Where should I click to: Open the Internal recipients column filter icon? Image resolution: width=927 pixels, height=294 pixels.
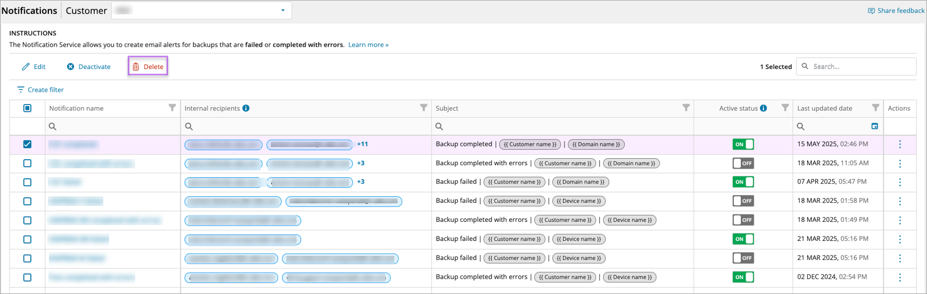pyautogui.click(x=424, y=108)
